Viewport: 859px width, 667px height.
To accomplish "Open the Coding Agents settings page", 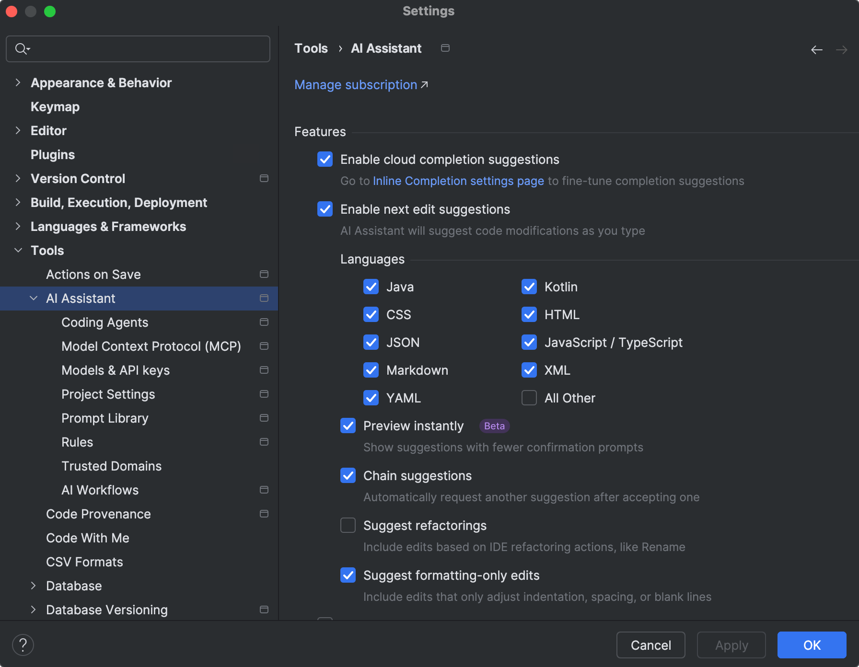I will click(104, 322).
